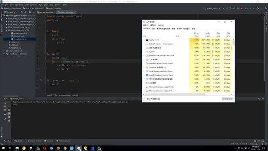Expand External Libraries in project tree
The image size is (268, 151).
4,51
